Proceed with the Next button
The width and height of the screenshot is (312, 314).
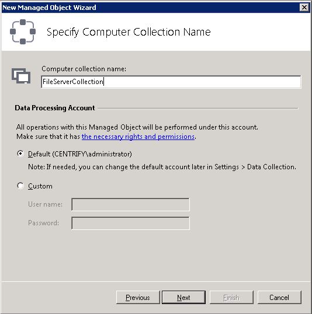coord(183,298)
